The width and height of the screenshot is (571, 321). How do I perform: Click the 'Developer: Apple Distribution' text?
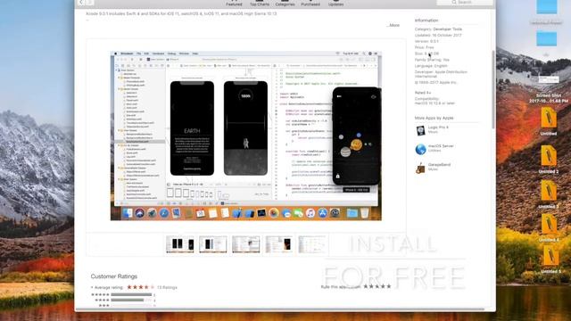pos(441,72)
